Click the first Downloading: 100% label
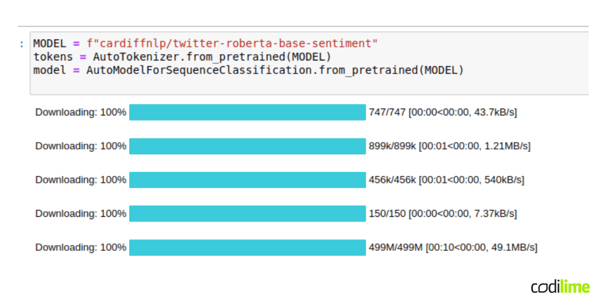Viewport: 599px width, 302px height. 81,112
